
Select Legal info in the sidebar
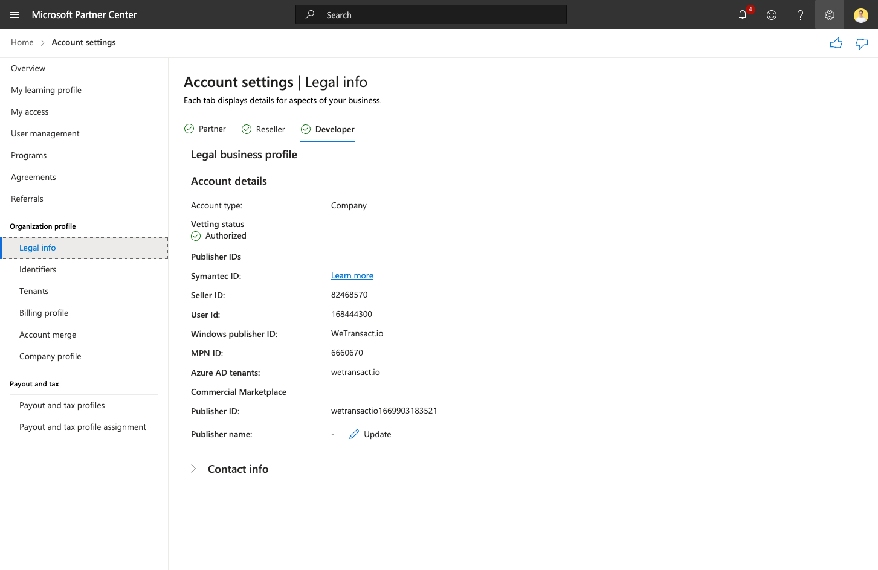(x=84, y=248)
